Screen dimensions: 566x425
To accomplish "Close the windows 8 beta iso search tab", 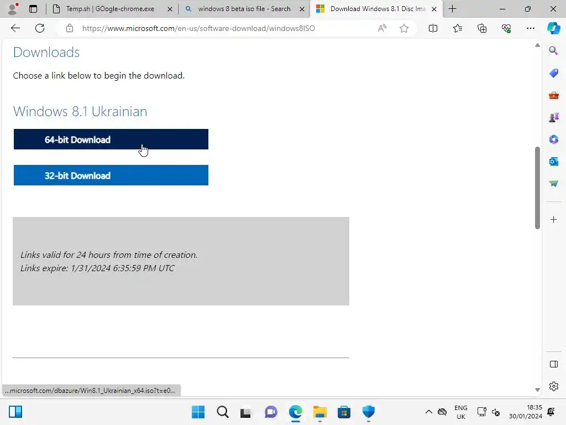I will pyautogui.click(x=302, y=9).
